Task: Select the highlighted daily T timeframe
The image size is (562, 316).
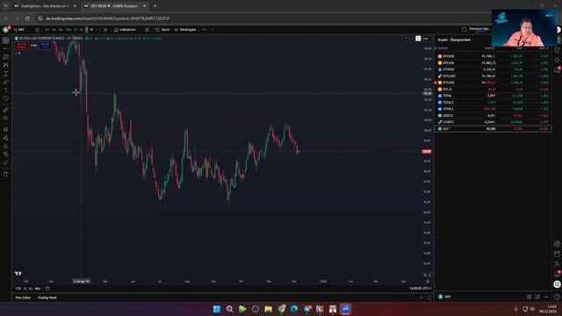Action: pyautogui.click(x=86, y=30)
